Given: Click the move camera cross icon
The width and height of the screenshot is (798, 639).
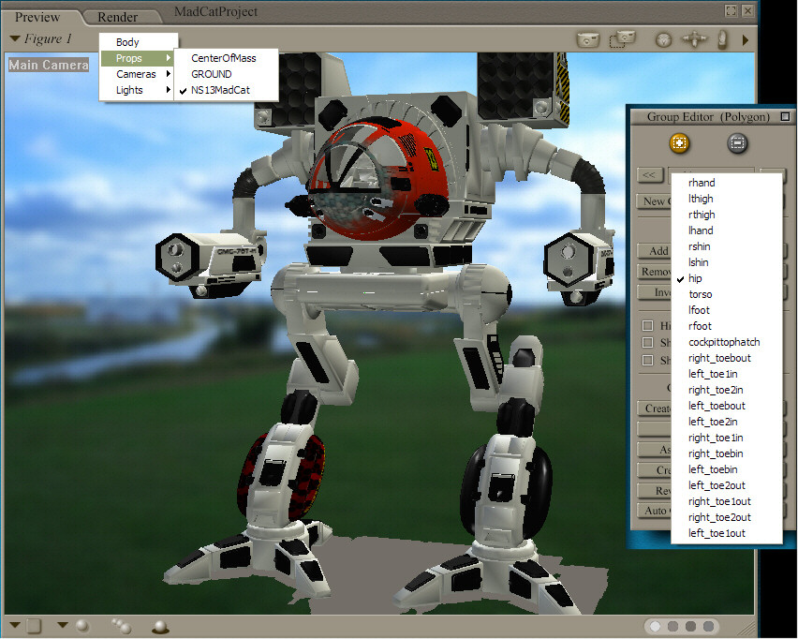Looking at the screenshot, I should click(693, 40).
